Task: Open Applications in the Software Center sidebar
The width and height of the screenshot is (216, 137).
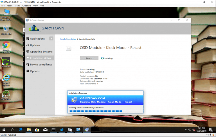Action: 37,39
